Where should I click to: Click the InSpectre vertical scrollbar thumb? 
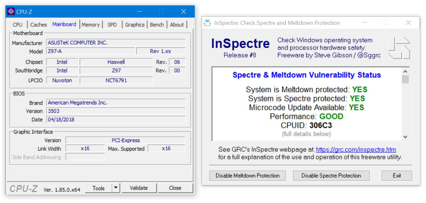click(x=405, y=80)
